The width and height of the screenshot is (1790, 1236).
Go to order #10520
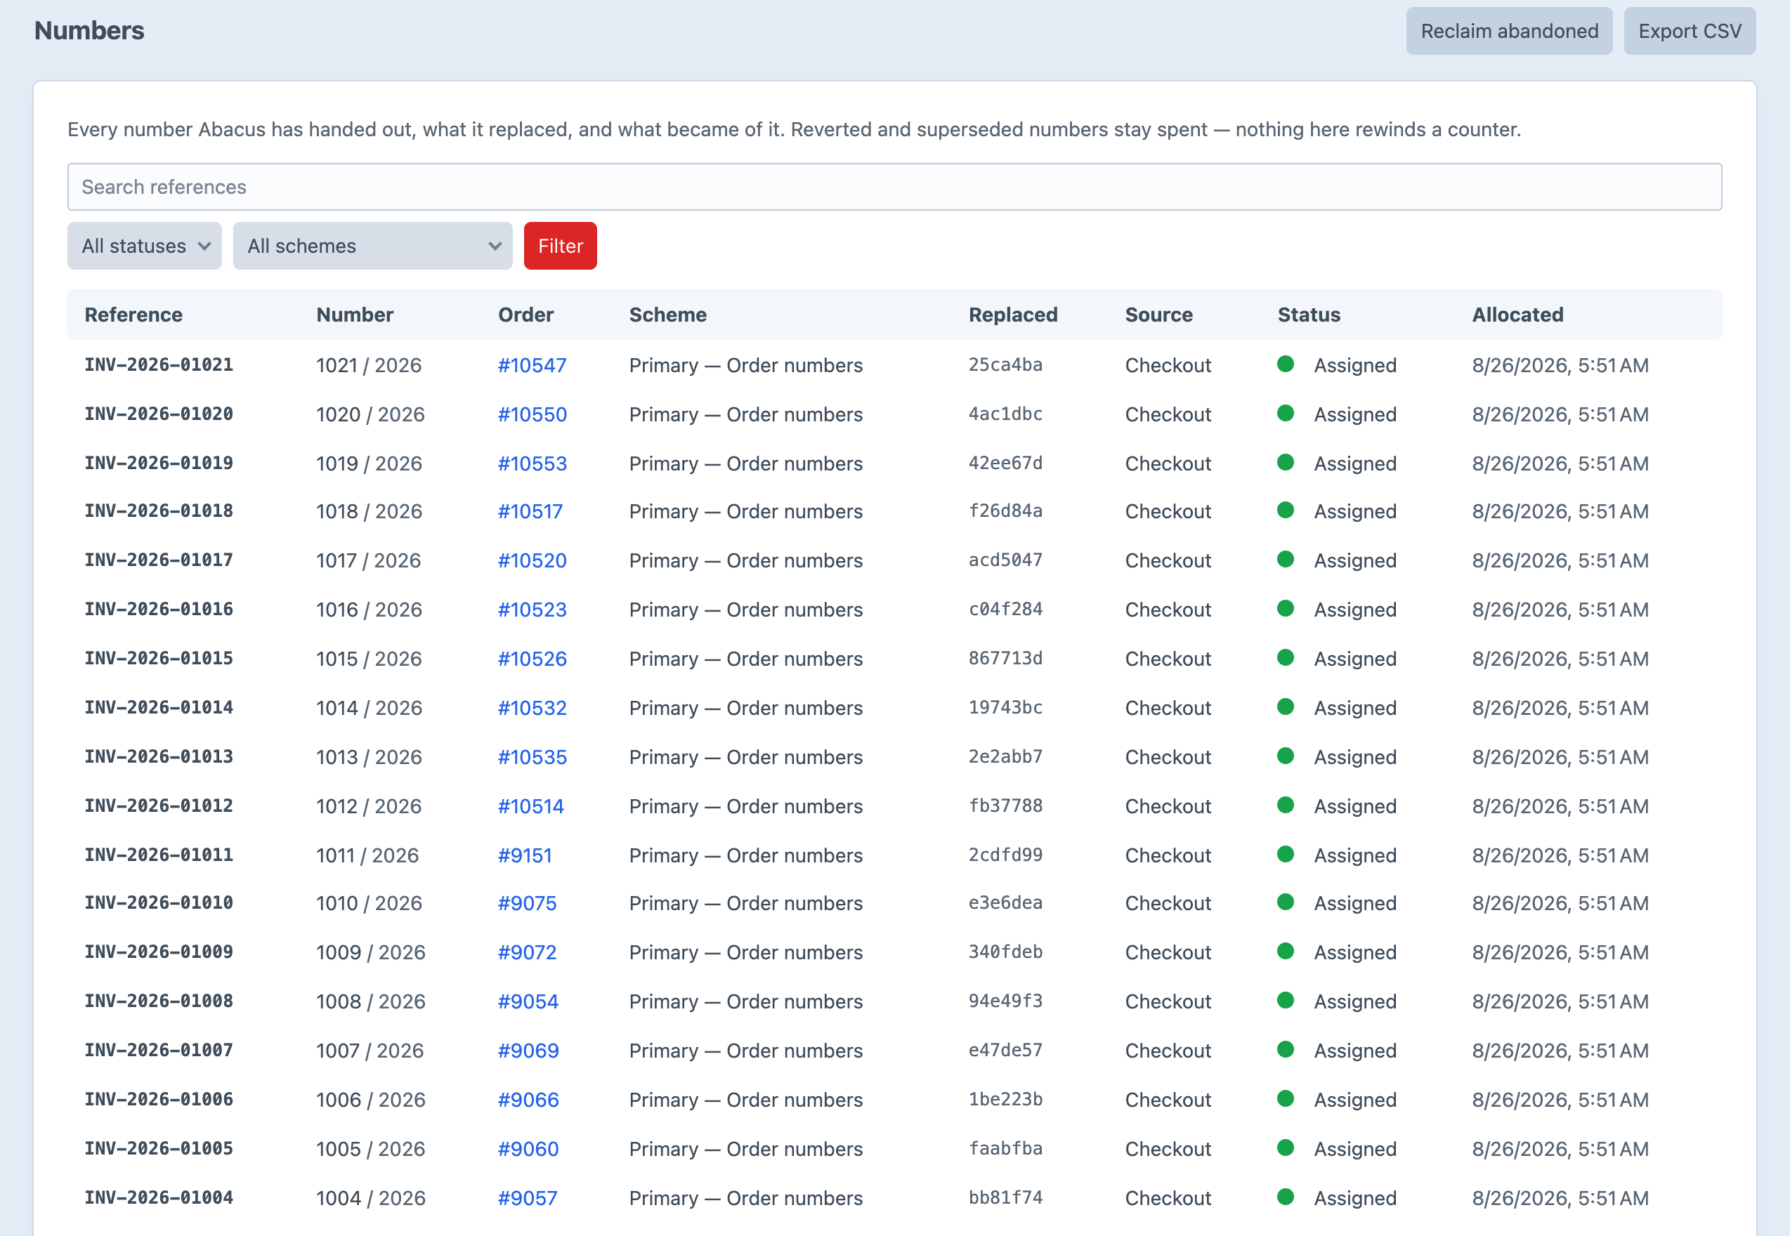(x=532, y=560)
